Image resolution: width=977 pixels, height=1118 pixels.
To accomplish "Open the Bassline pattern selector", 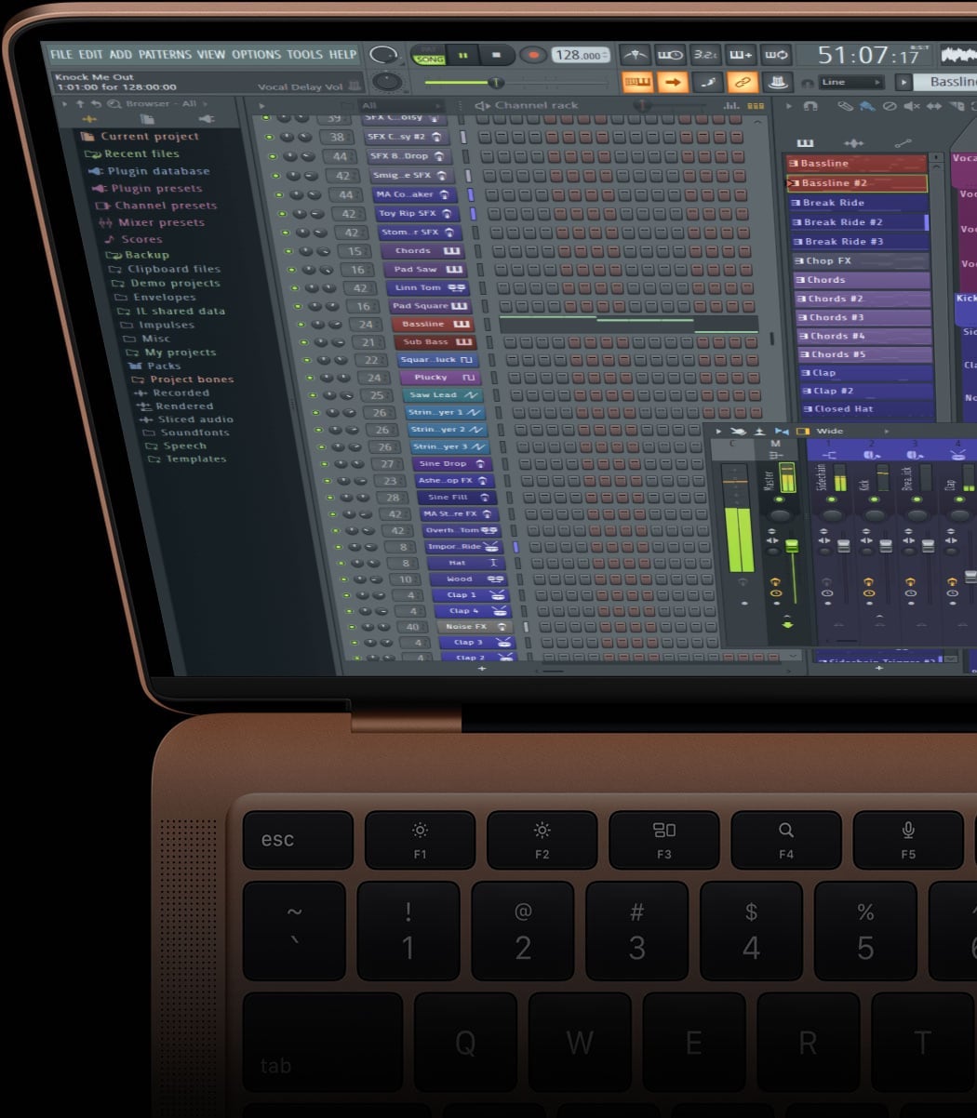I will (x=945, y=82).
